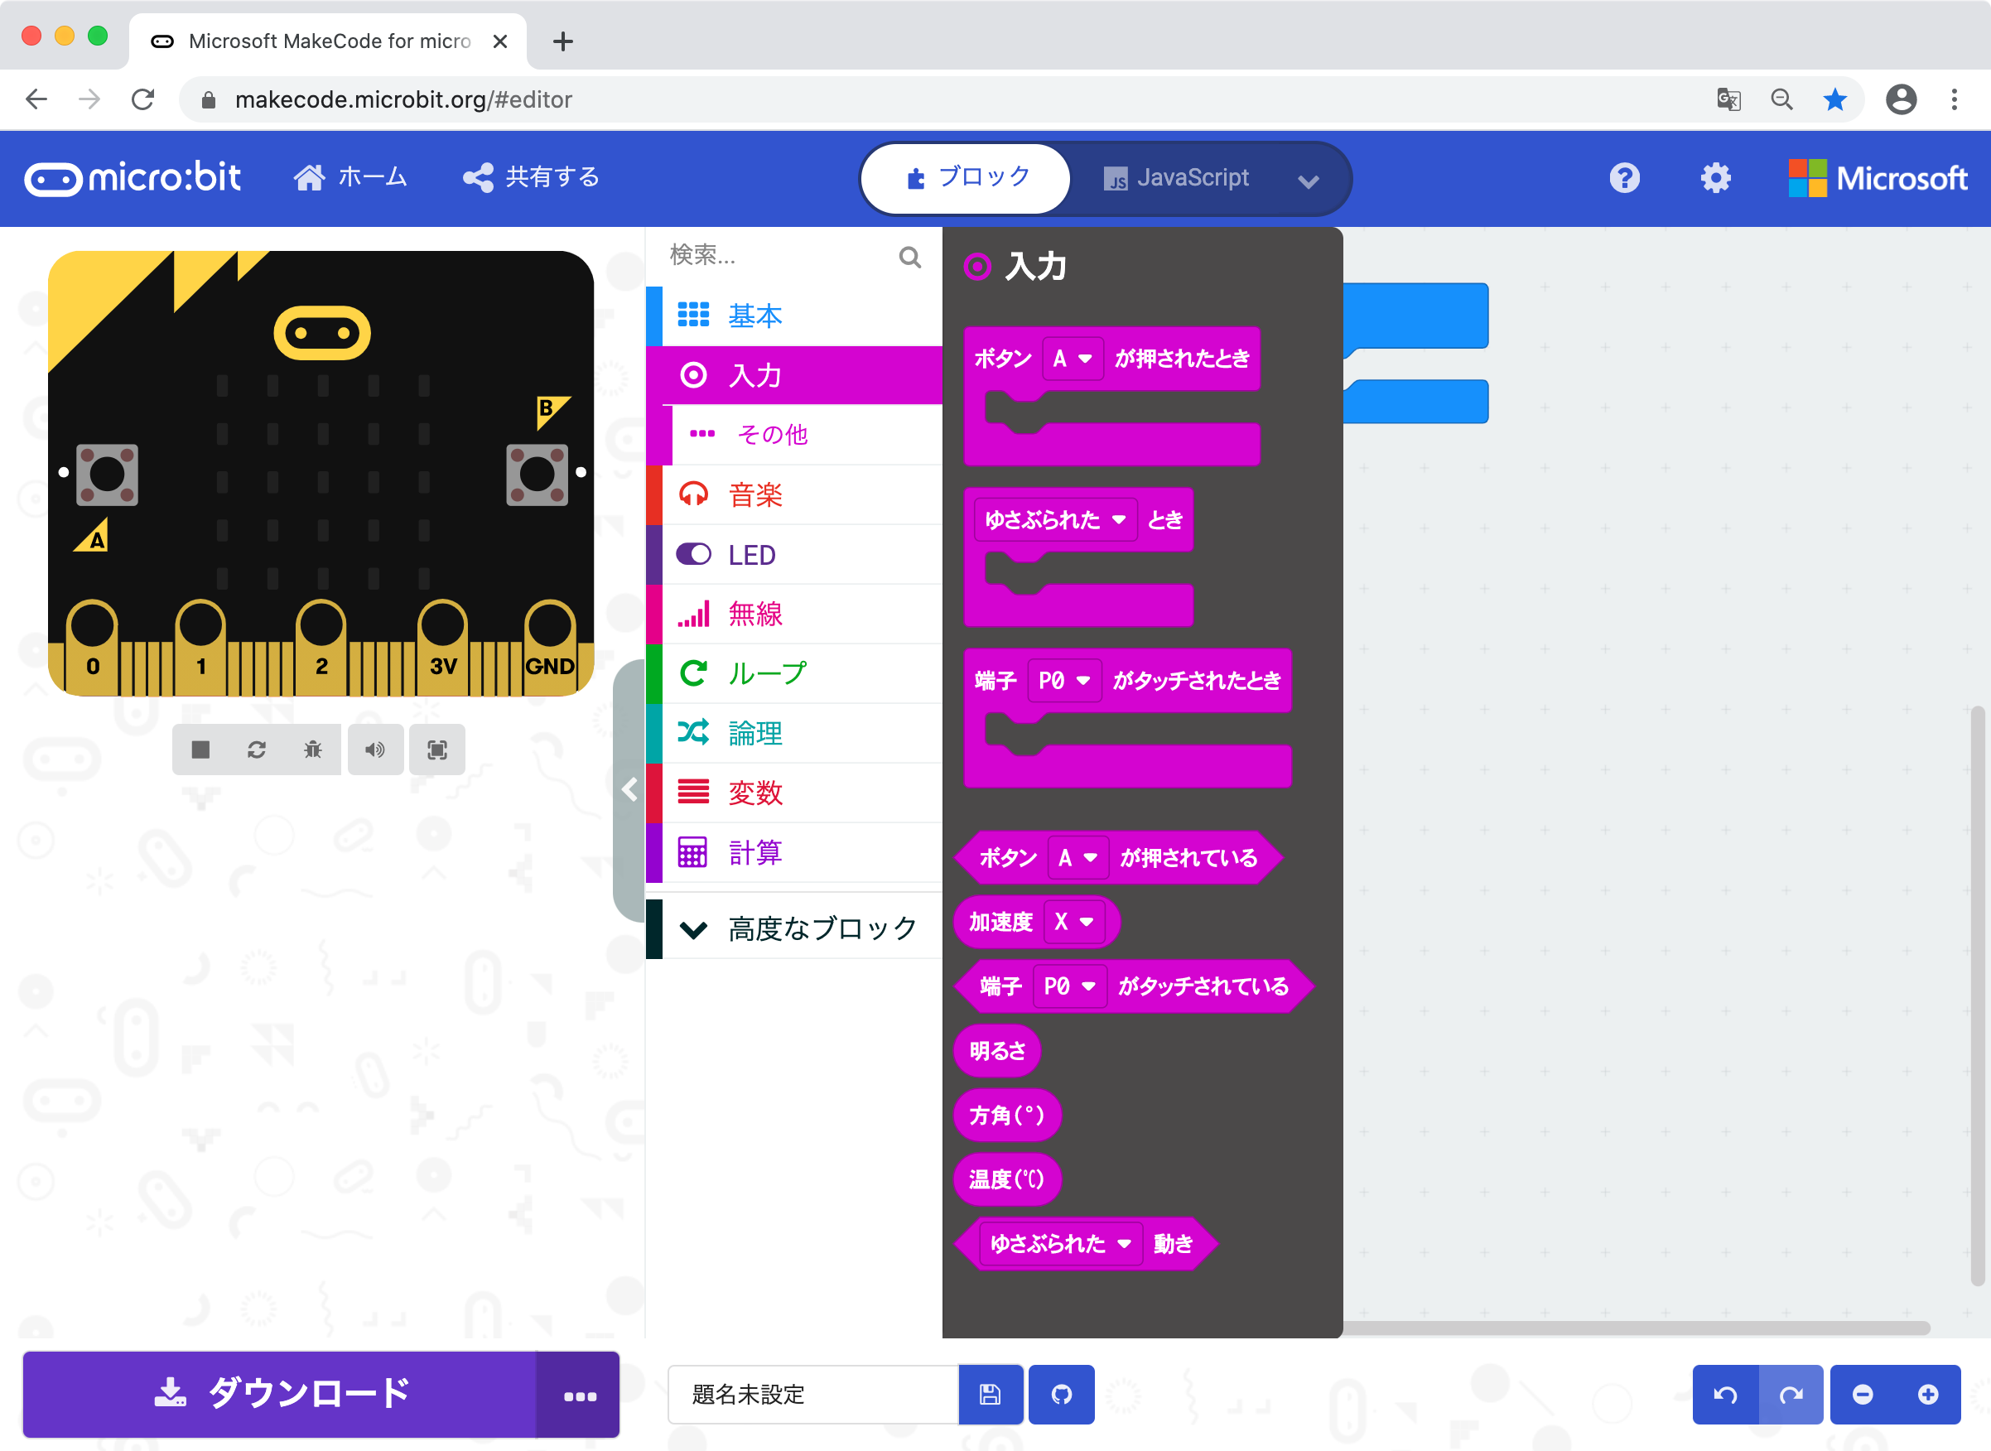Save the project with the disk icon
The image size is (1991, 1451).
click(x=990, y=1394)
